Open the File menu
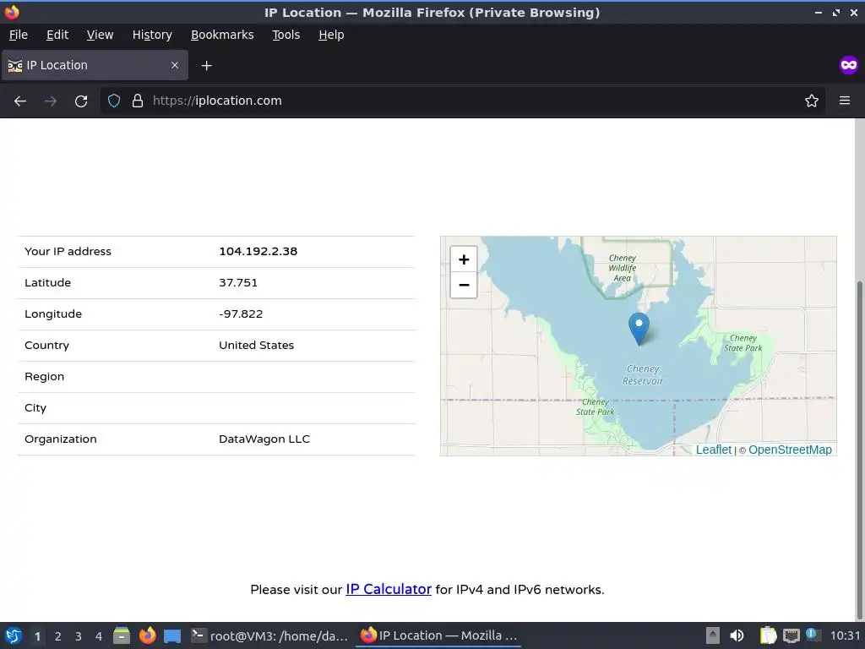The image size is (865, 649). (x=19, y=35)
